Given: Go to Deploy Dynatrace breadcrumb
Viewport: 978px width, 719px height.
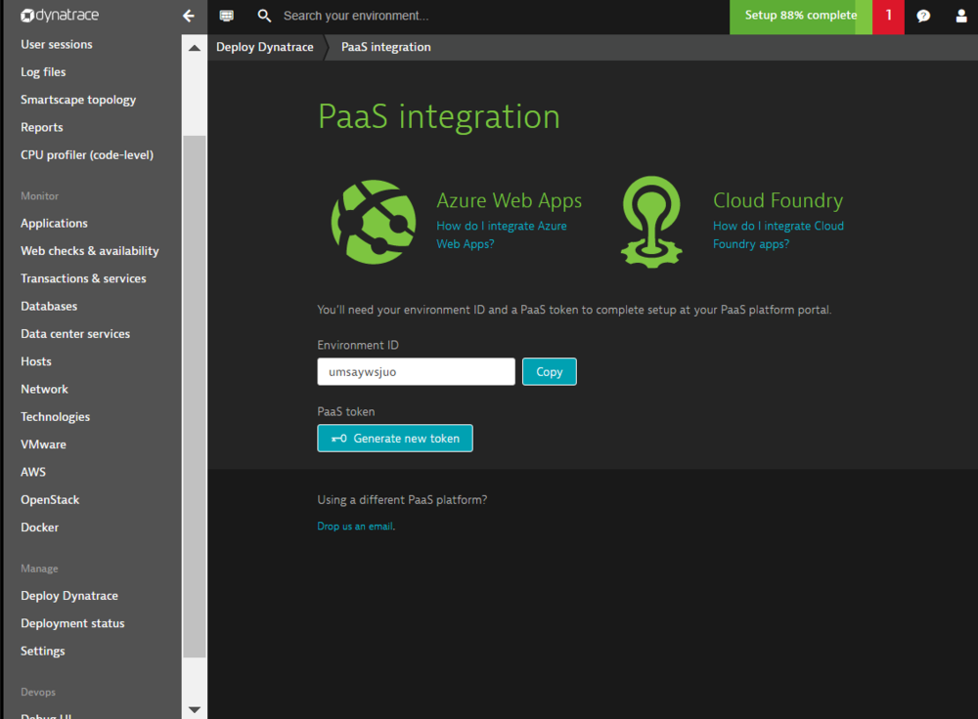Looking at the screenshot, I should point(264,47).
